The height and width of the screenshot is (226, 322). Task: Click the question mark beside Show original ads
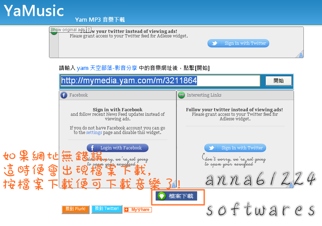[89, 29]
